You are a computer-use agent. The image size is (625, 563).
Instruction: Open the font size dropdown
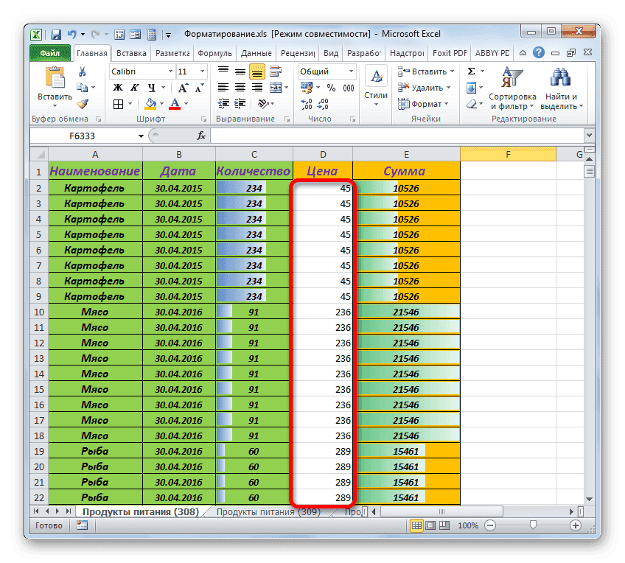point(202,71)
